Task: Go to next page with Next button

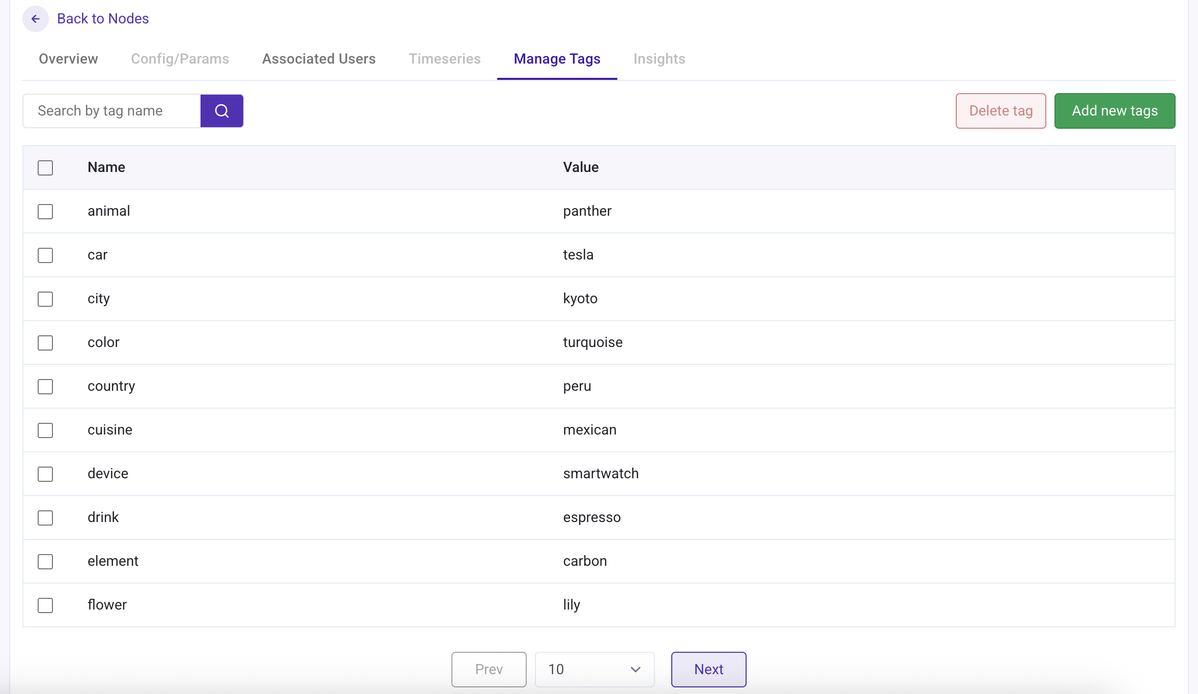Action: click(708, 669)
